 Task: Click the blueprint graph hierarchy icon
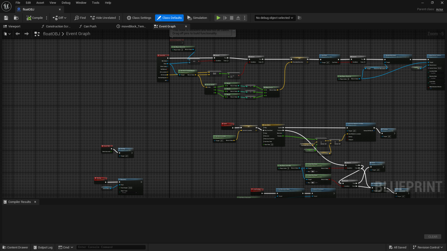37,34
